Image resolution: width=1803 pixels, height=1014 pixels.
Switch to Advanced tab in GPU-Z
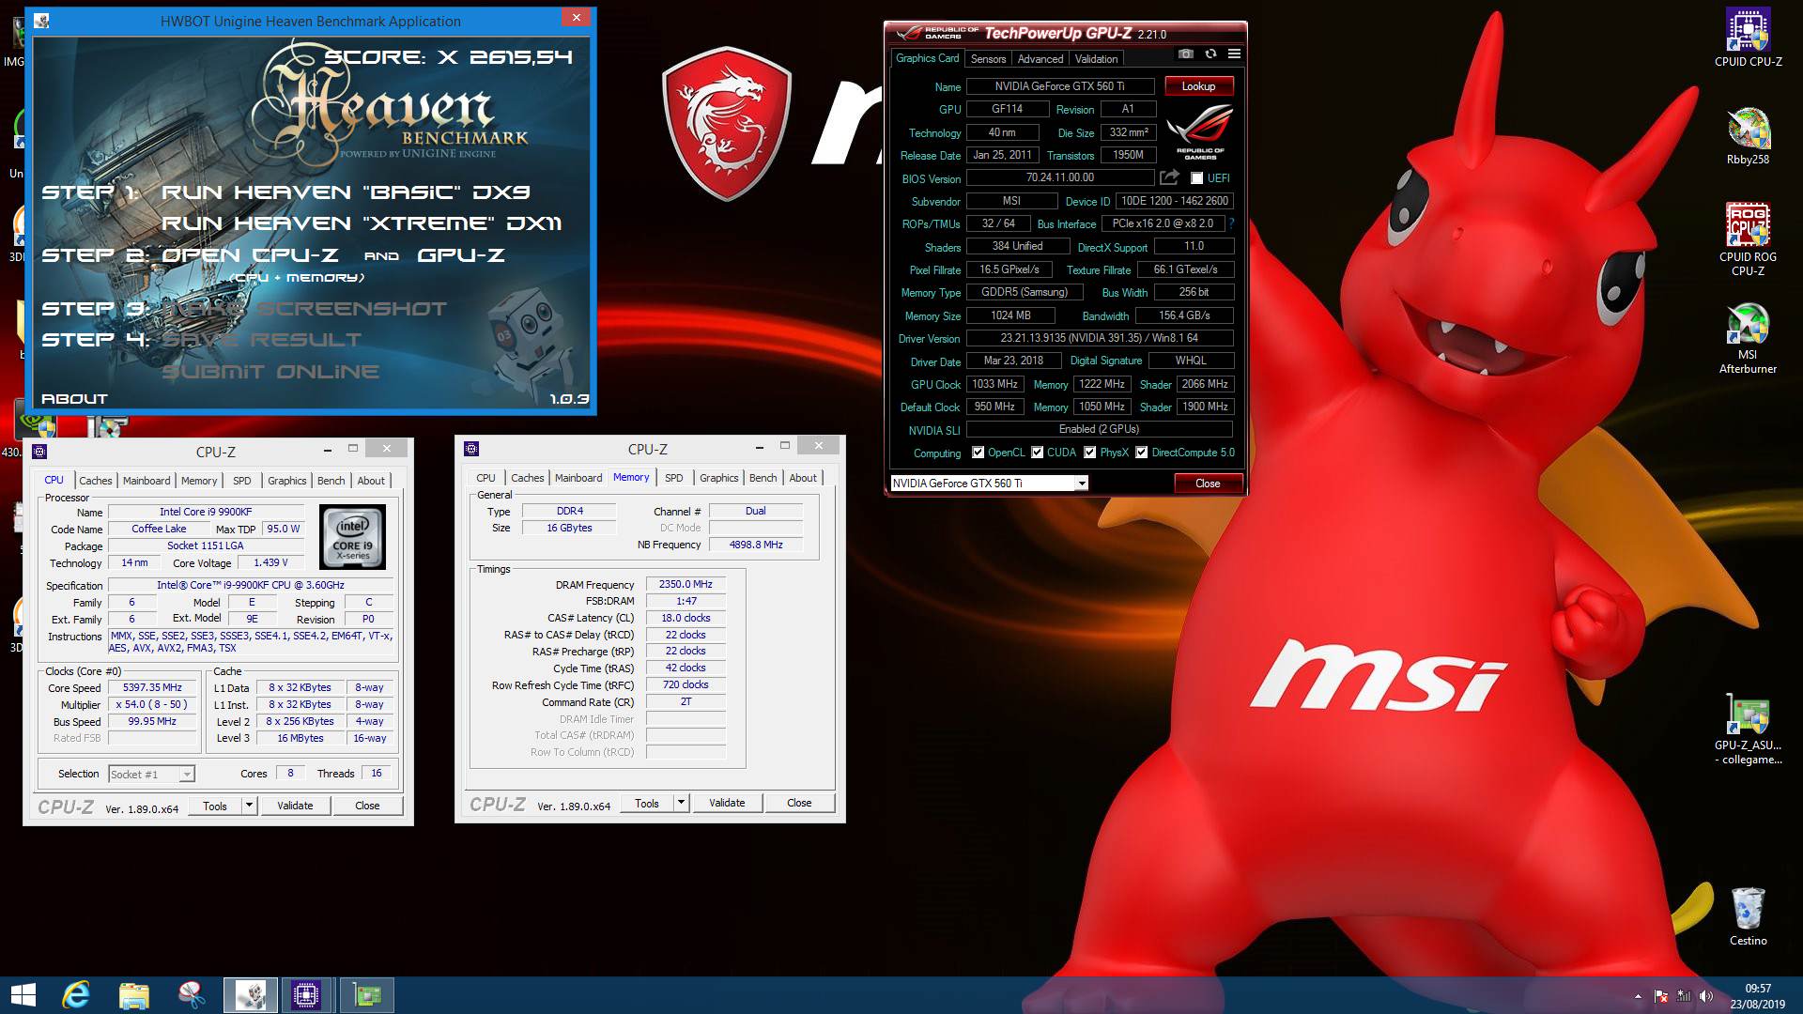point(1040,58)
